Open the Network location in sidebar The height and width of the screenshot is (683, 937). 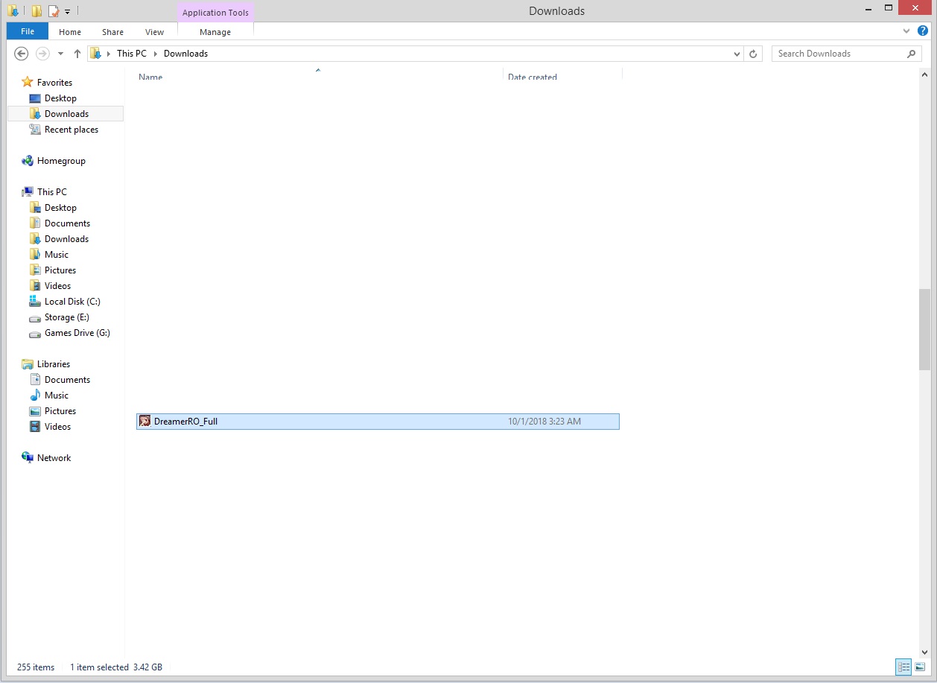coord(54,458)
